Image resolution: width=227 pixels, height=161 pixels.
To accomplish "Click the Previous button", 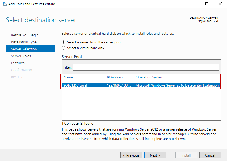I will [x=131, y=155].
